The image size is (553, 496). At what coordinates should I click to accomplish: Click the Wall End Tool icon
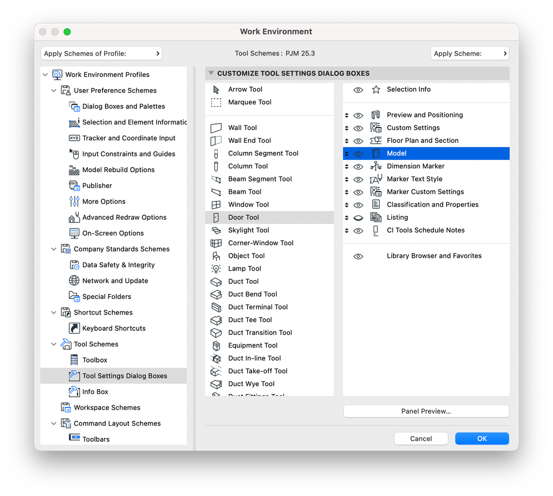[216, 141]
